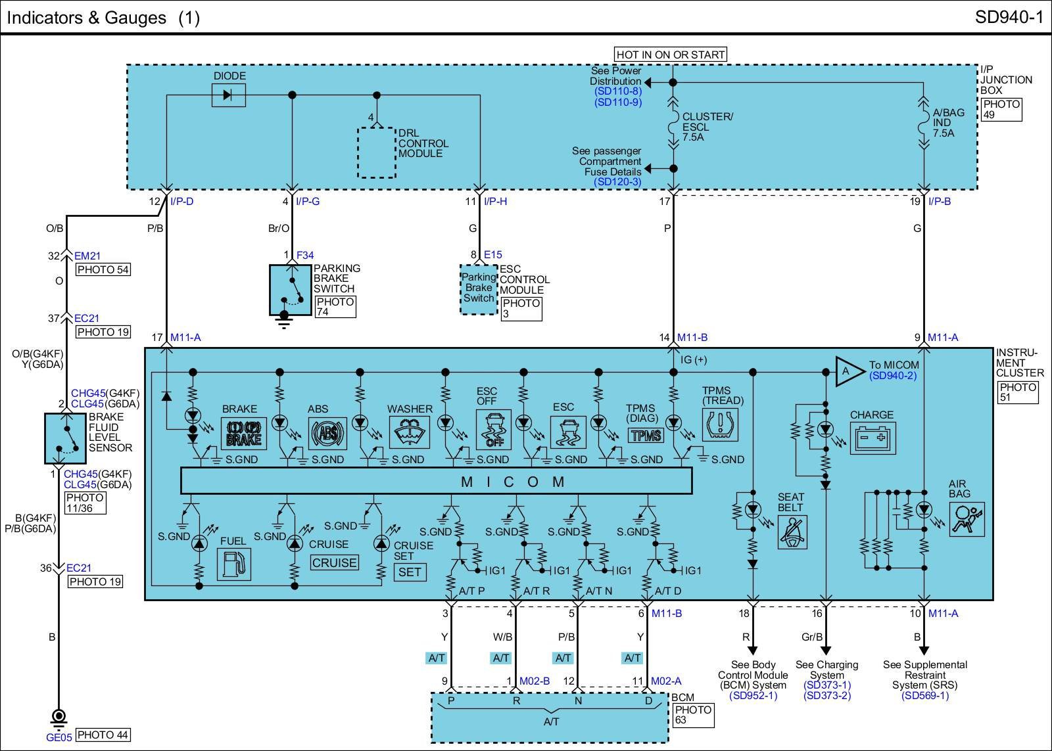This screenshot has height=751, width=1052.
Task: Click the FUEL pump indicator icon
Action: coord(233,564)
